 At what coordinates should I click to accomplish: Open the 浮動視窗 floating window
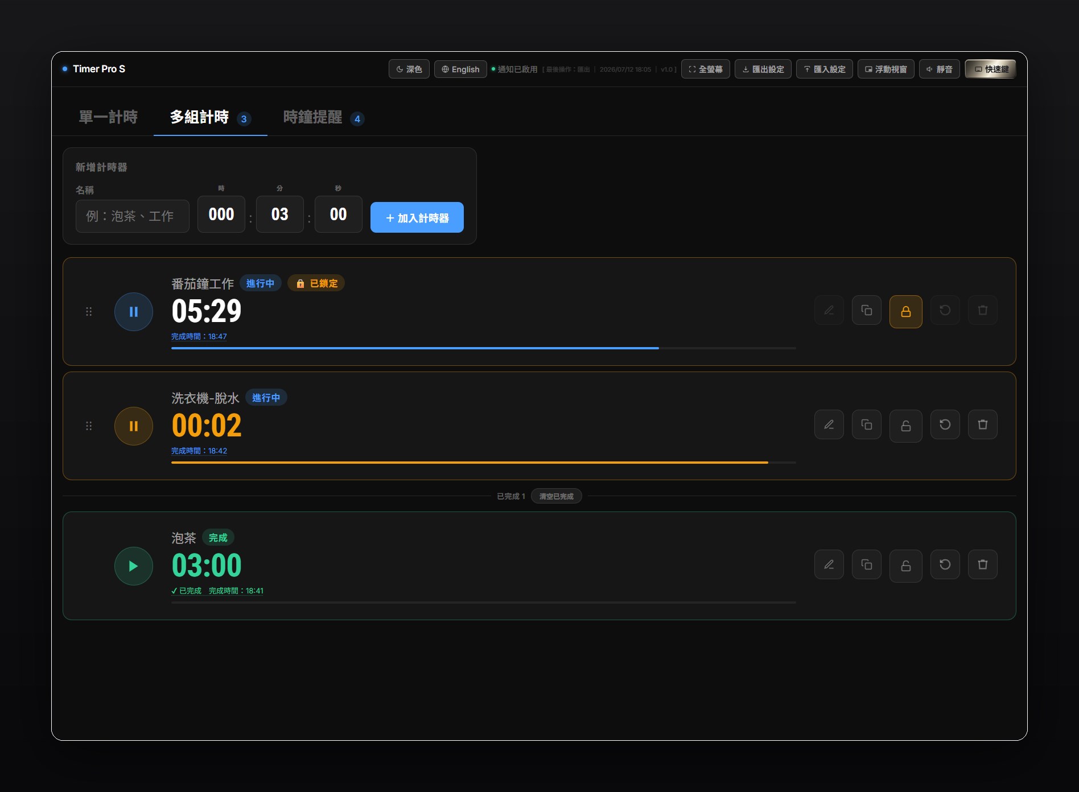886,69
